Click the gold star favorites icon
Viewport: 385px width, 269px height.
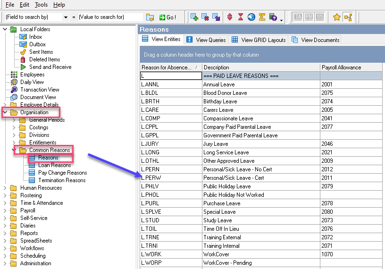click(x=336, y=17)
